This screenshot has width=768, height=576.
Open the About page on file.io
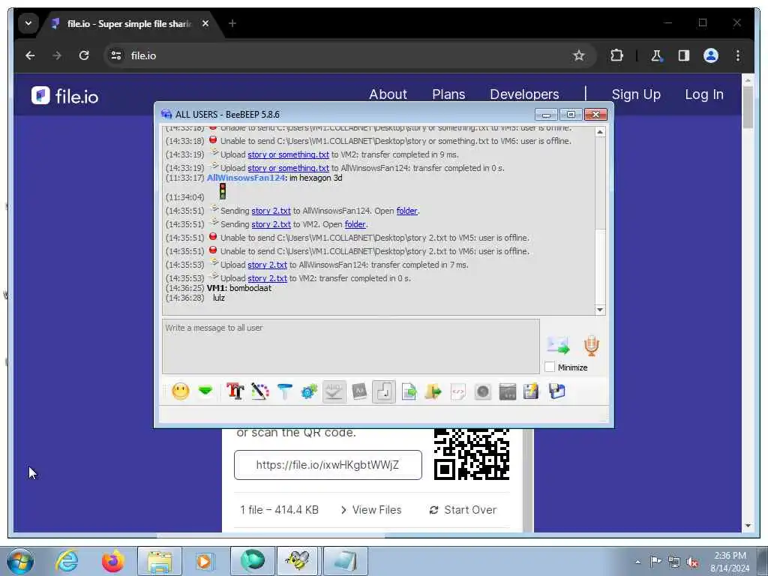tap(388, 94)
